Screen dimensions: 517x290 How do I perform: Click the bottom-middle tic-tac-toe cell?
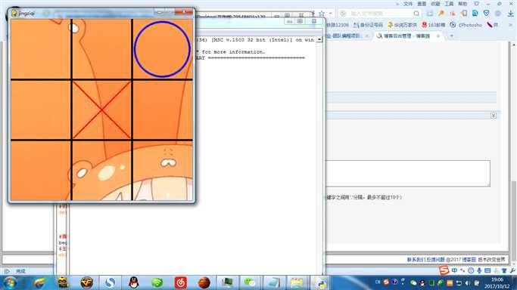[101, 171]
